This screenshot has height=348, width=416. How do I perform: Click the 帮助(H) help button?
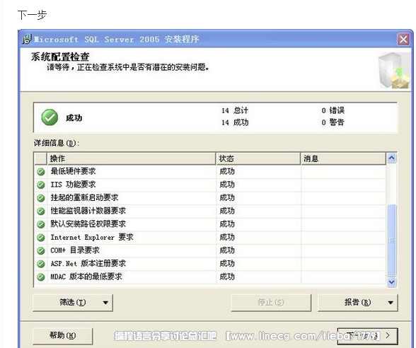(x=62, y=336)
